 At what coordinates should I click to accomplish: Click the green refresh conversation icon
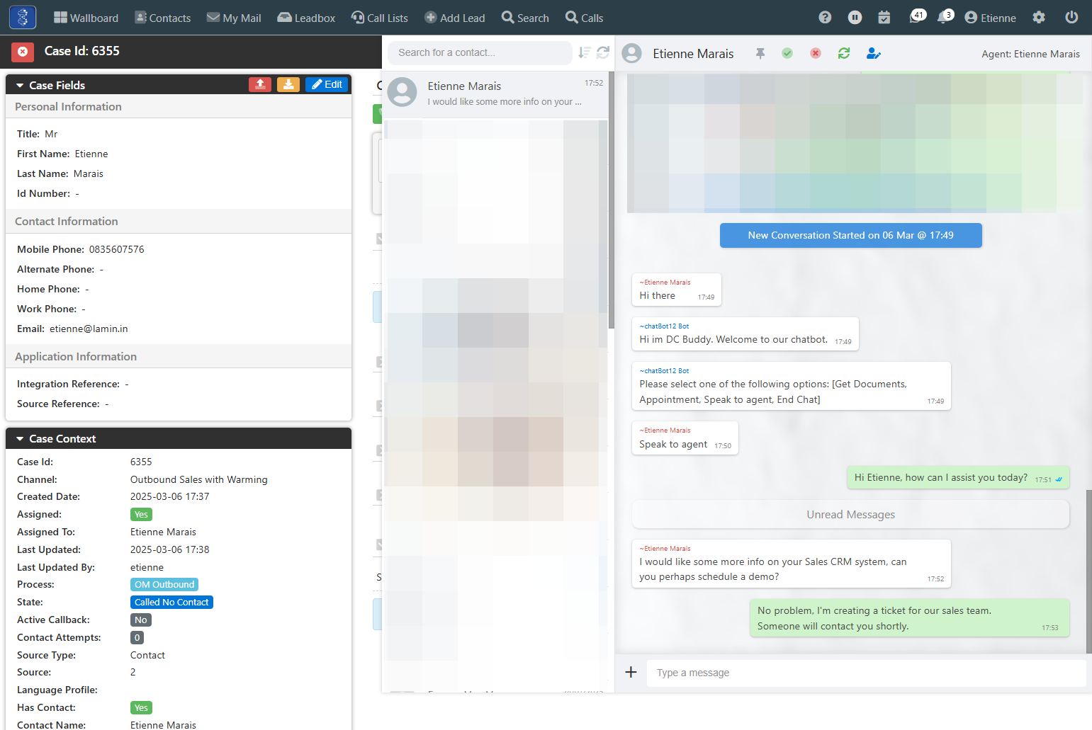[x=844, y=53]
